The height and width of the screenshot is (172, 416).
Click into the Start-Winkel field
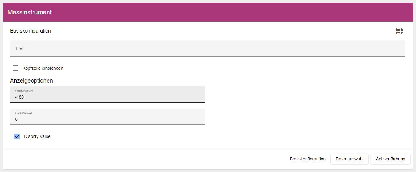pos(108,94)
